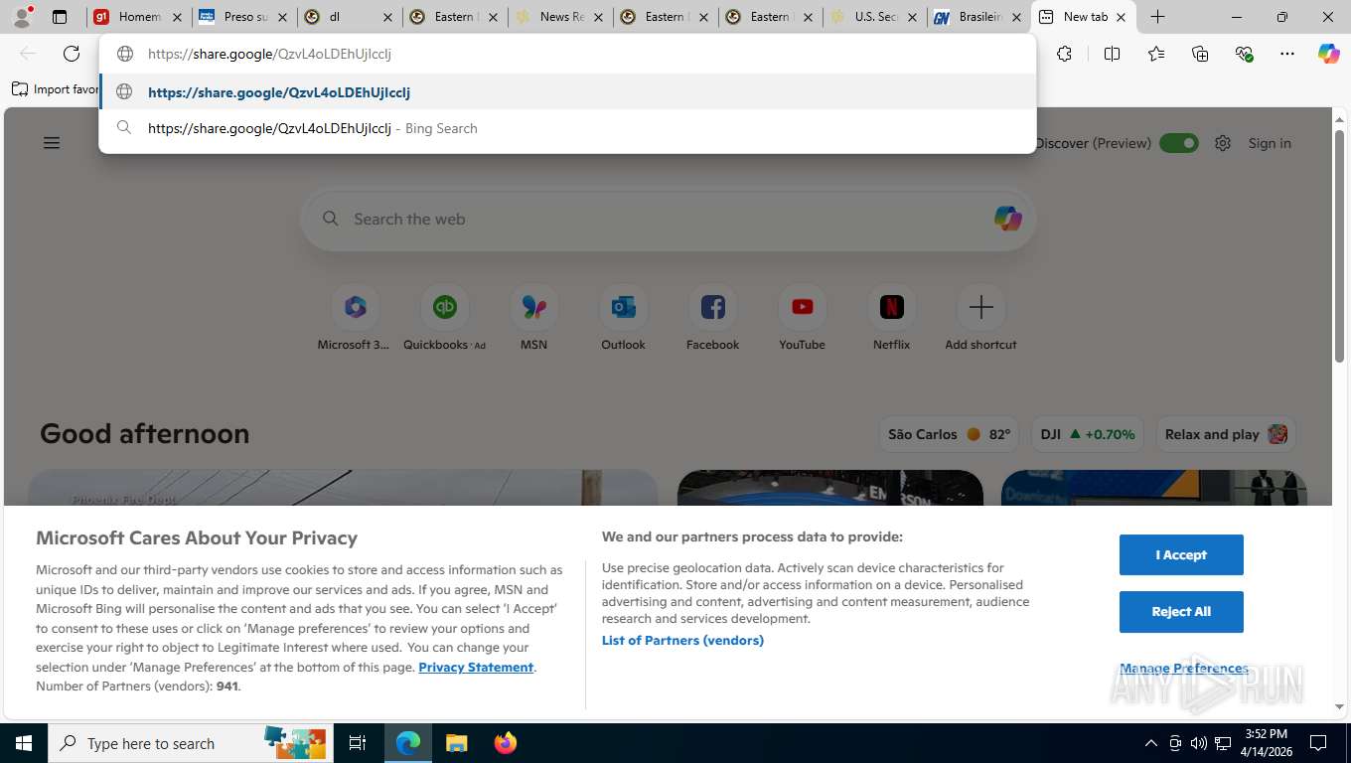
Task: Click the Search the web box
Action: (669, 219)
